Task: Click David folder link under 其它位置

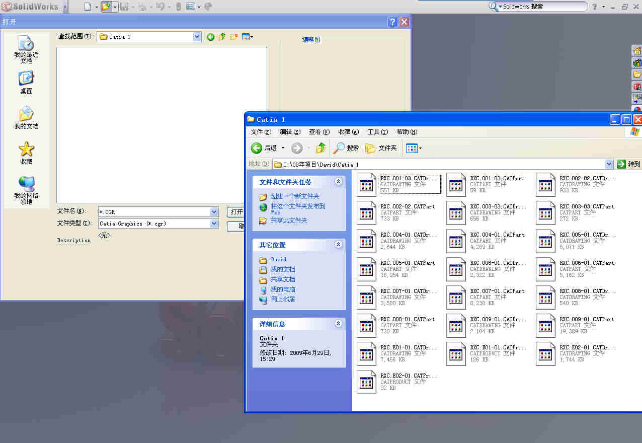Action: pos(278,260)
